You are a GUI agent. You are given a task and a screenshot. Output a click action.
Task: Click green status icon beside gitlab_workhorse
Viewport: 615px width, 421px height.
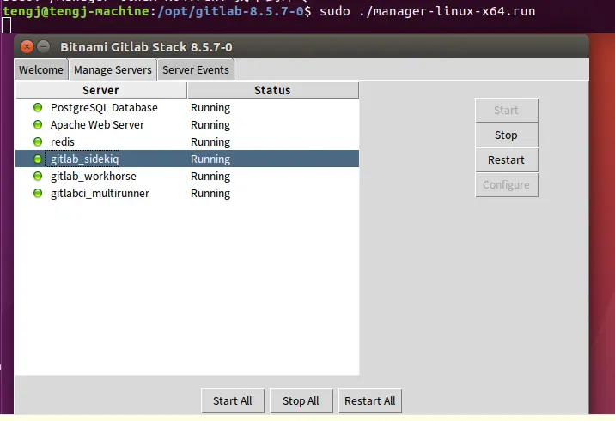38,176
